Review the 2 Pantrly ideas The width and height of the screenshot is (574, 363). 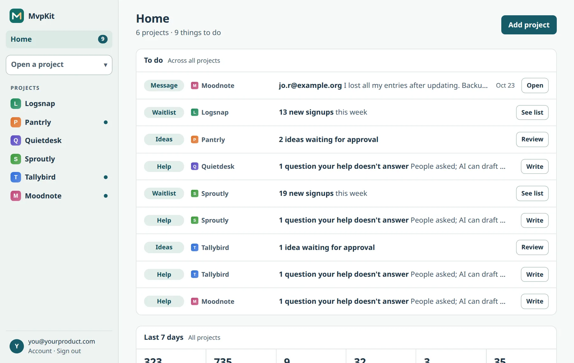point(532,139)
